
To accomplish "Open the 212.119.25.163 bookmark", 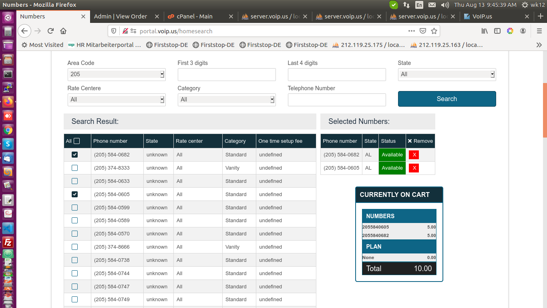I will (446, 45).
